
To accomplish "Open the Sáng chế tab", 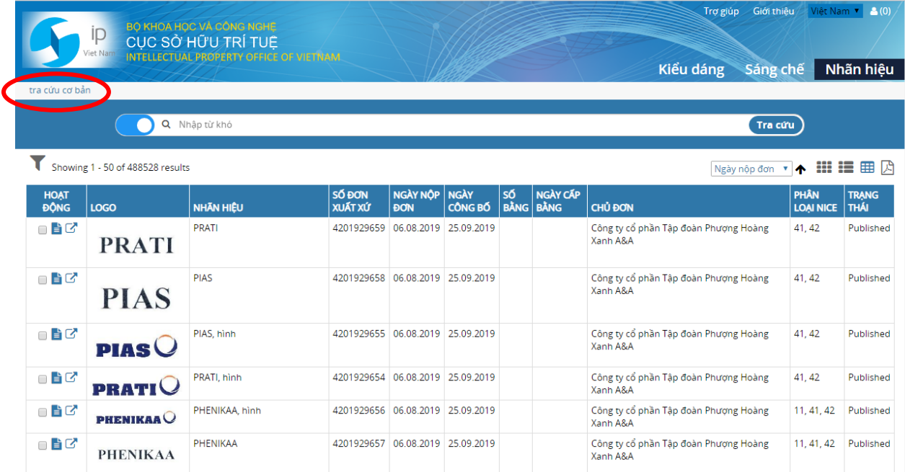I will [x=774, y=69].
